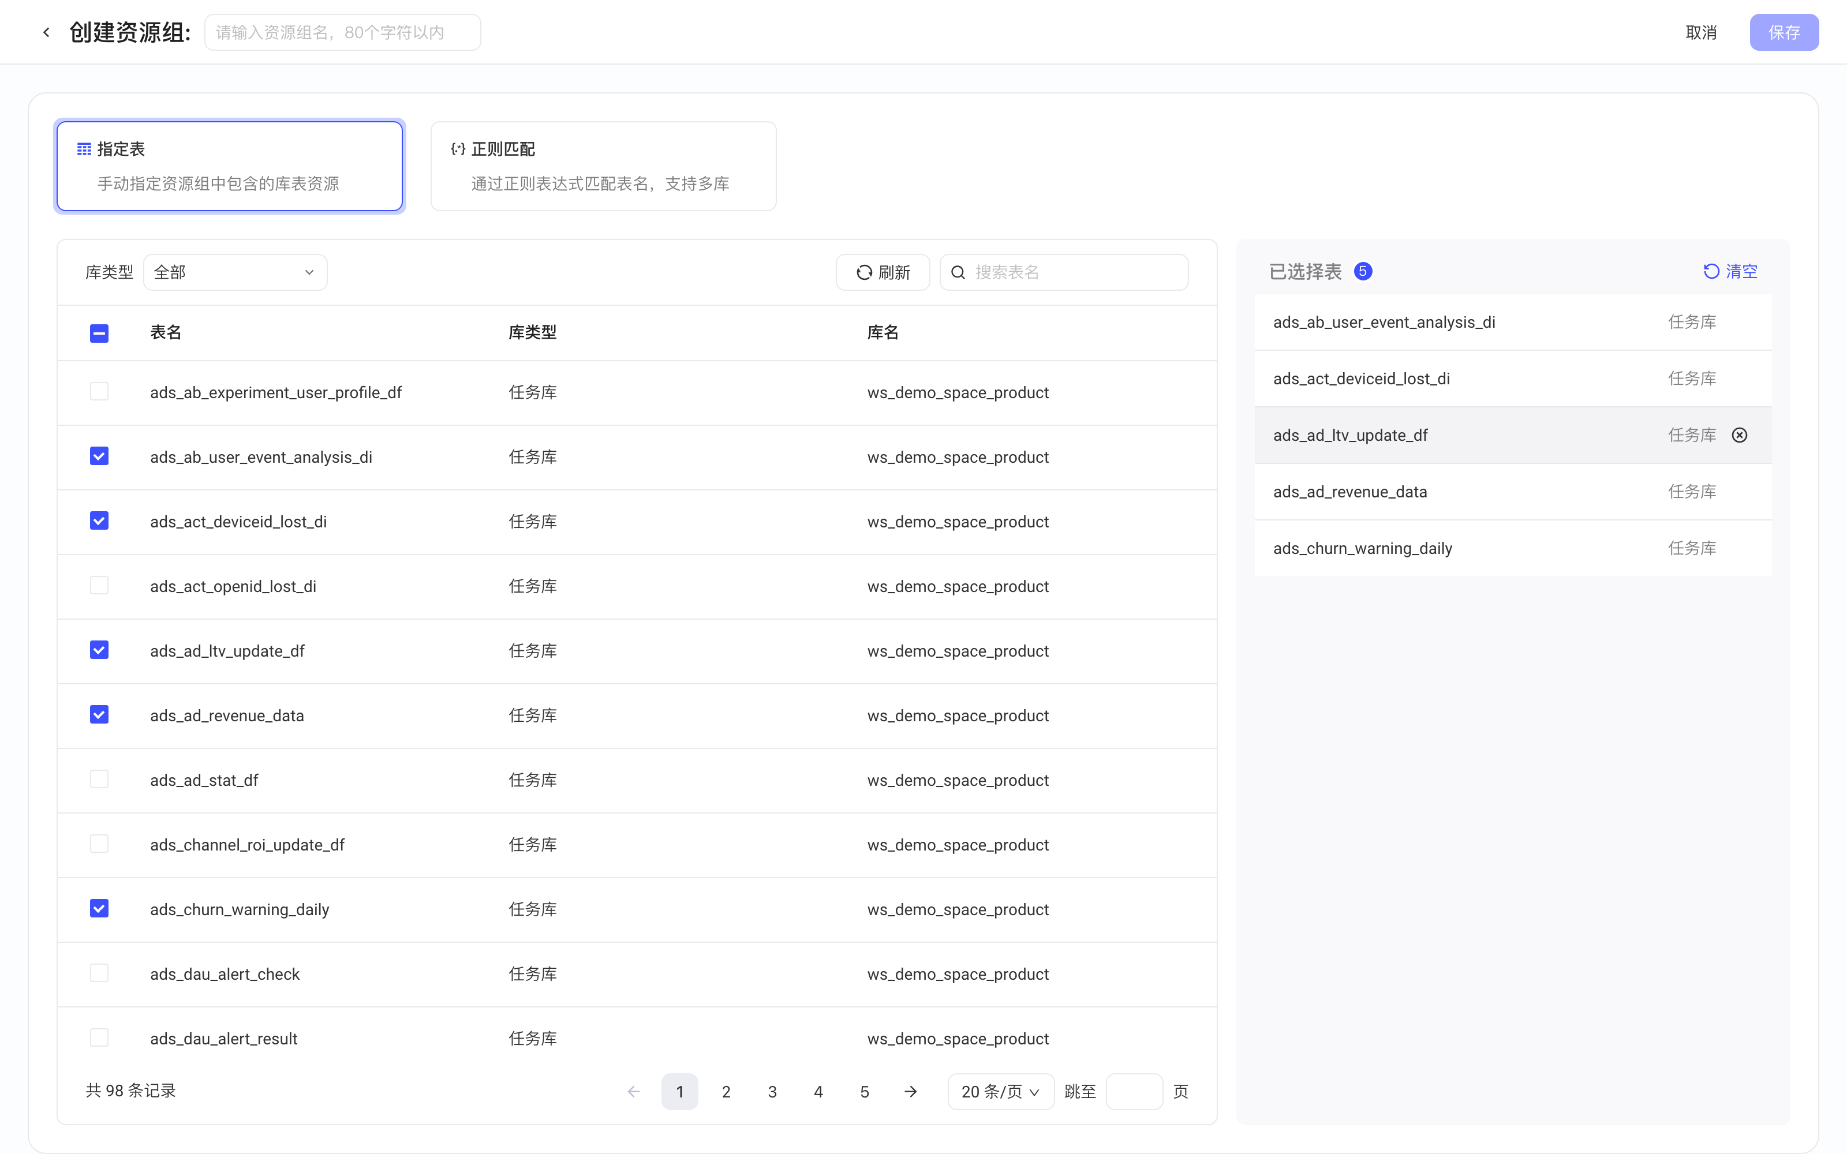
Task: Switch to the 正则匹配 mode card
Action: (604, 166)
